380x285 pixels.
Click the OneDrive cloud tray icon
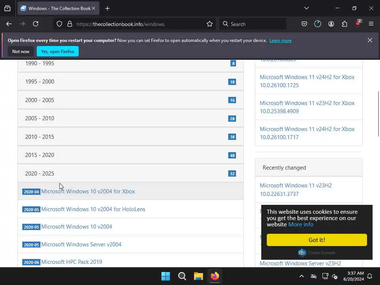pos(314,276)
